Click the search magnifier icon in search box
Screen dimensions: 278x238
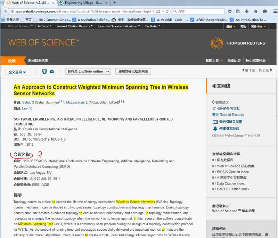pos(175,11)
